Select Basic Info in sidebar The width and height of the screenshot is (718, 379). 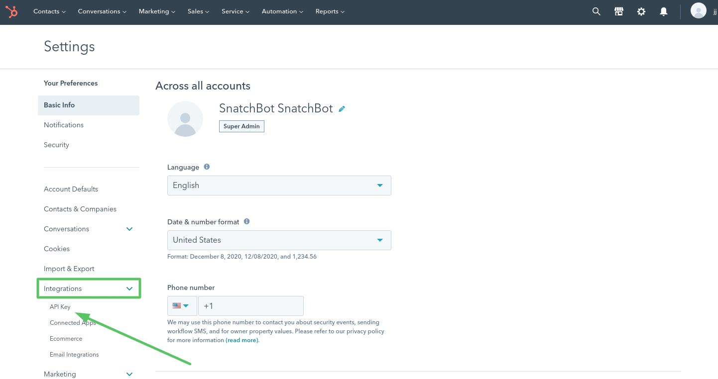[89, 105]
